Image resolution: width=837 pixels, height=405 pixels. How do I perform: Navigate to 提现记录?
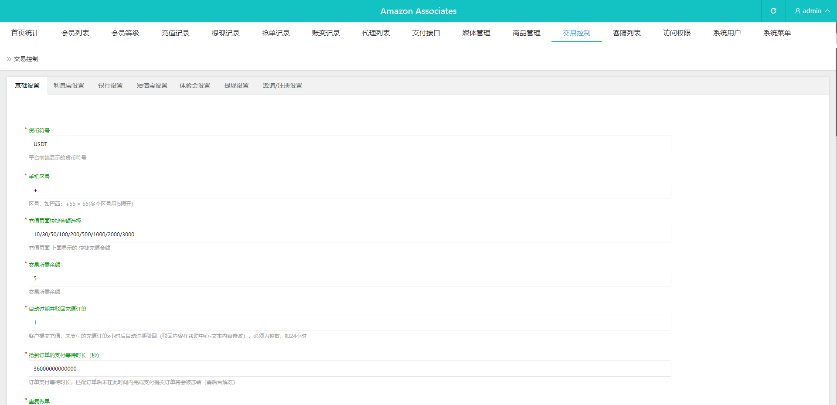click(x=225, y=33)
